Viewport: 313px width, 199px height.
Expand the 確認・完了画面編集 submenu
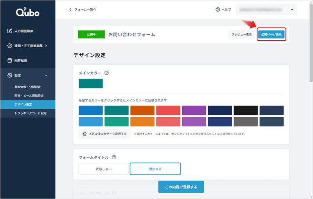click(x=46, y=46)
